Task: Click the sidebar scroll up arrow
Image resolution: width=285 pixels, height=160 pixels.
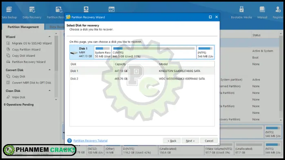Action: coord(56,33)
